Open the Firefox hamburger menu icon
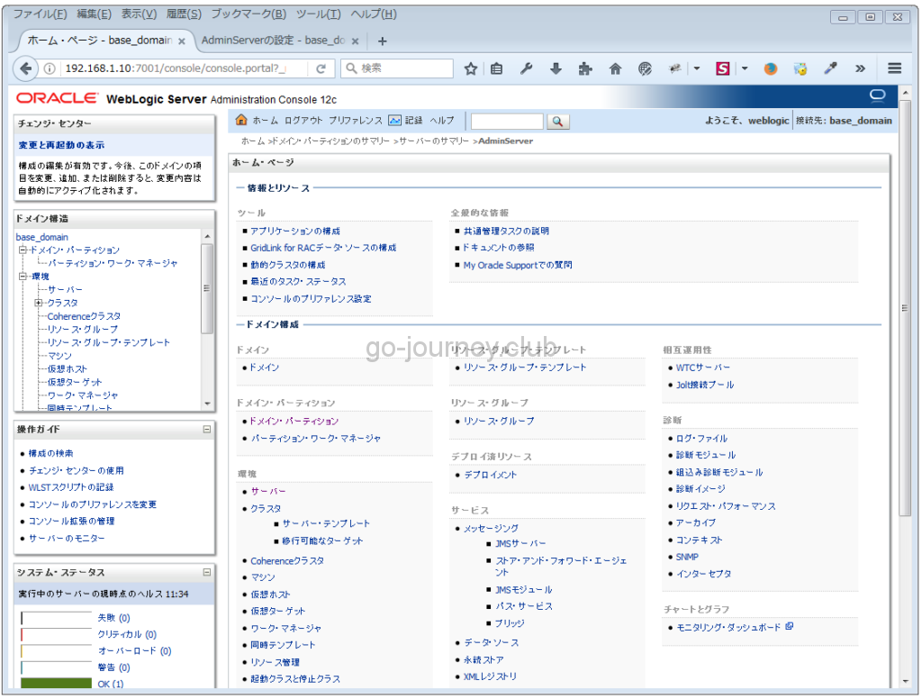Screen dimensions: 922x699 tap(894, 68)
